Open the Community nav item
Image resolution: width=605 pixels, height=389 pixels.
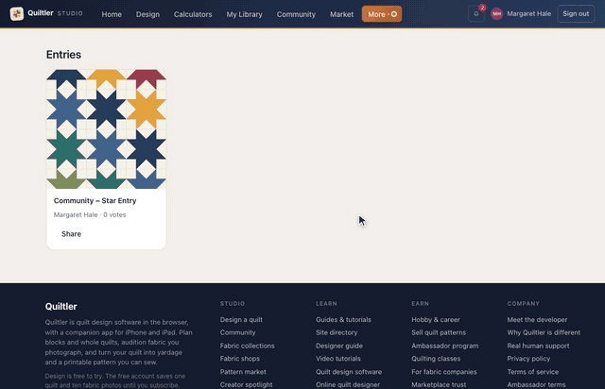(x=296, y=14)
